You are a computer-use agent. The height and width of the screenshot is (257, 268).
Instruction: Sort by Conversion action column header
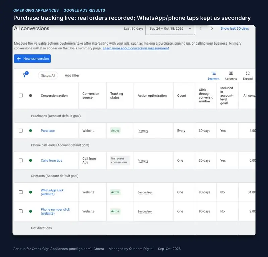pos(54,96)
